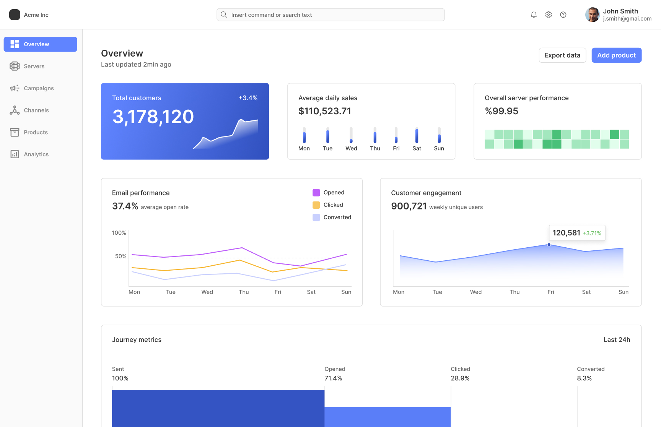Click the Opened 71.4% funnel bar
The image size is (661, 427).
click(387, 417)
